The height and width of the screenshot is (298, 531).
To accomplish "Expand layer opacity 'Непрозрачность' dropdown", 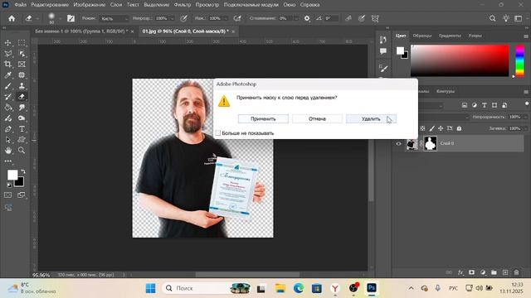I will (x=525, y=117).
